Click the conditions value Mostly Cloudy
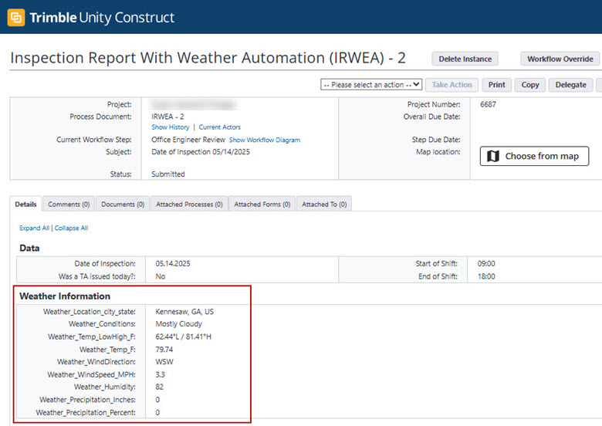 click(x=178, y=324)
